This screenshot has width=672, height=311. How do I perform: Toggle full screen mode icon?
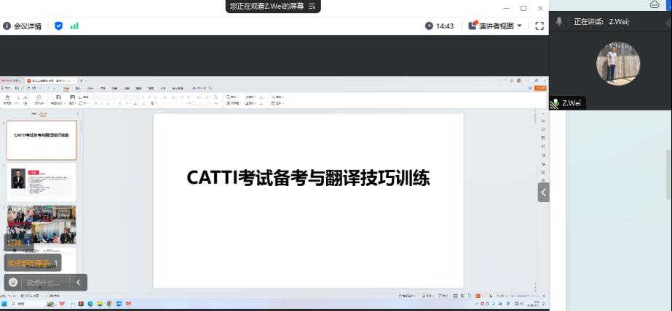[x=539, y=25]
